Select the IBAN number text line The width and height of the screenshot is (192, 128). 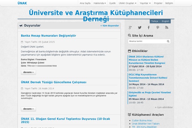point(39,66)
